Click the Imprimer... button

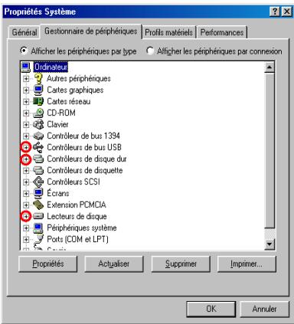point(247,263)
